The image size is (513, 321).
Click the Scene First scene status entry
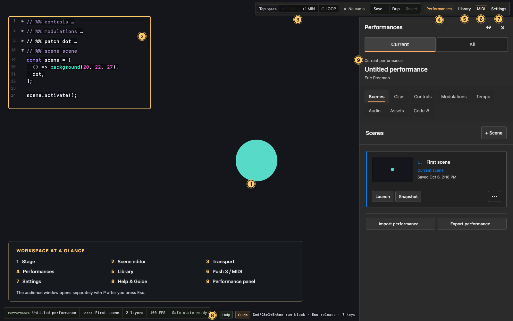[x=101, y=313]
